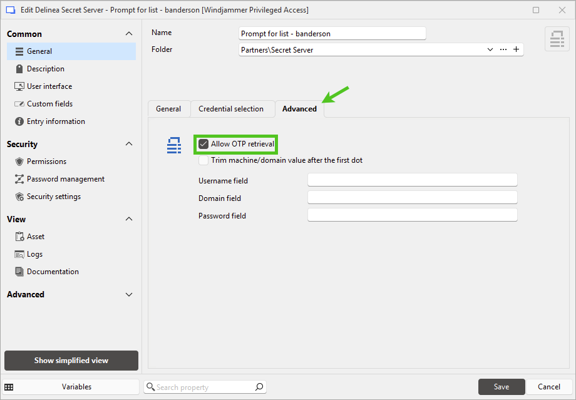The image size is (576, 400).
Task: Click the Documentation book icon
Action: (19, 272)
